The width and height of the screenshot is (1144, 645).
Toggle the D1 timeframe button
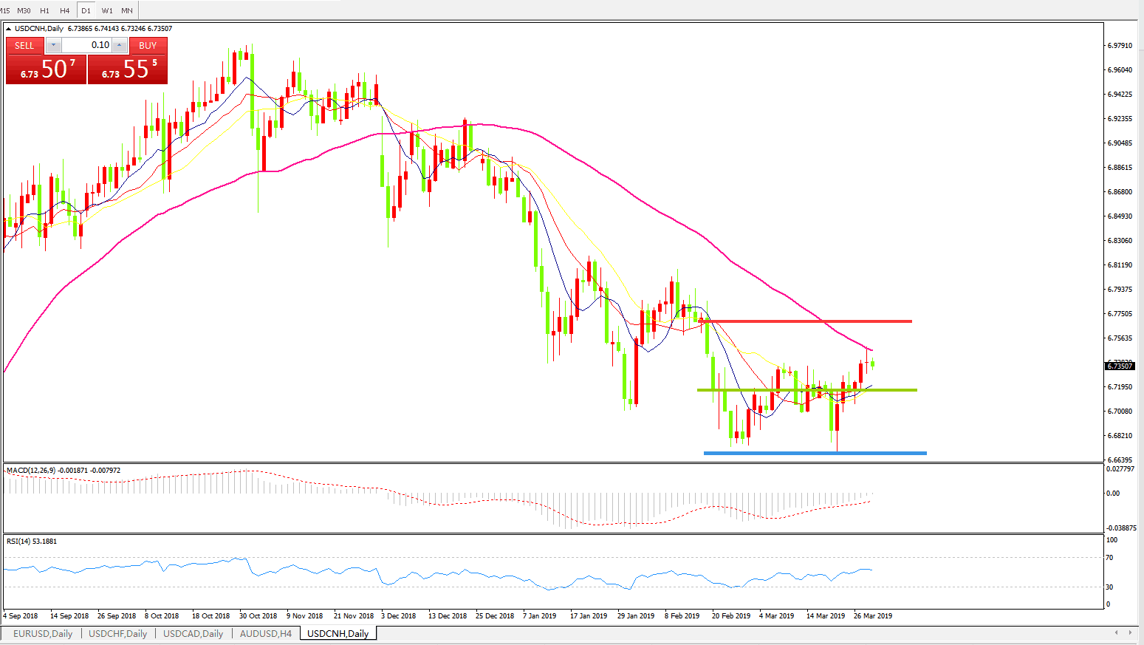click(86, 10)
